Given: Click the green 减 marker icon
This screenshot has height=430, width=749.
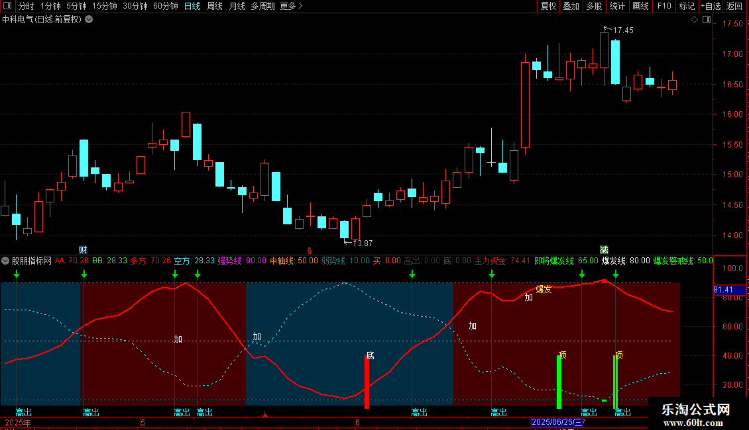Looking at the screenshot, I should click(604, 250).
